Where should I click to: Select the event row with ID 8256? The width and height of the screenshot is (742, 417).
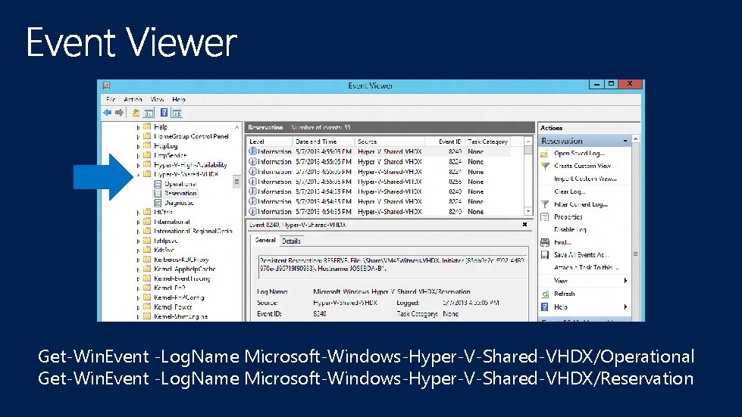378,182
